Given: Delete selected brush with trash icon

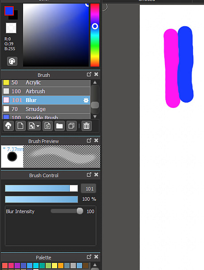Looking at the screenshot, I should point(86,126).
